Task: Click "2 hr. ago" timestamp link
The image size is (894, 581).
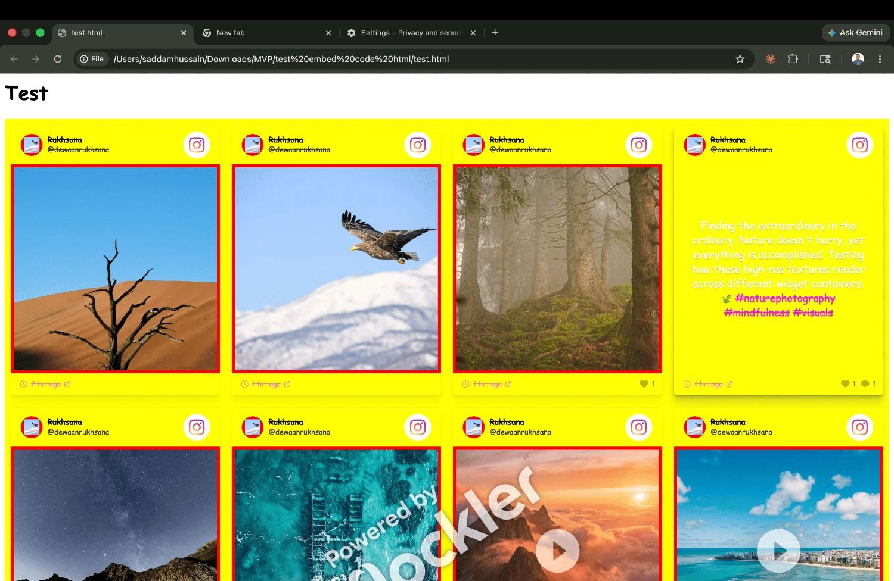Action: point(46,384)
